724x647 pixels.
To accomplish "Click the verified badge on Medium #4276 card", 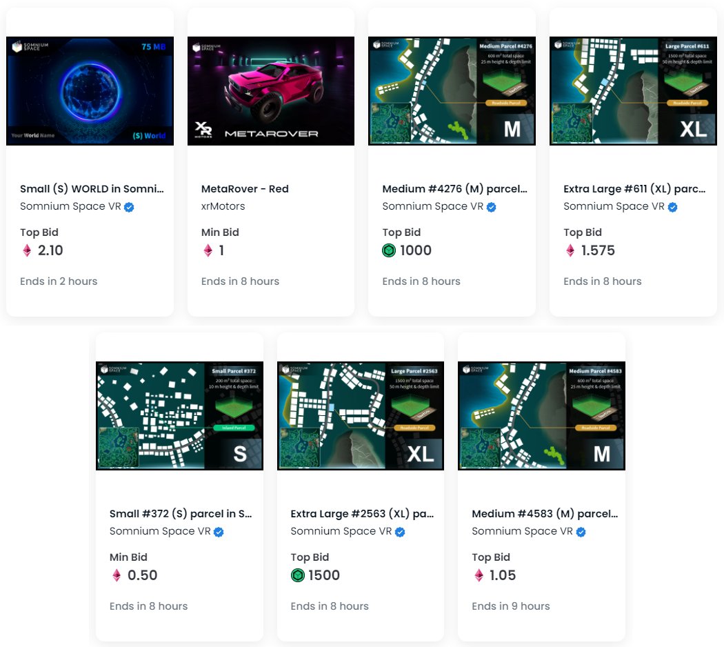I will coord(492,208).
